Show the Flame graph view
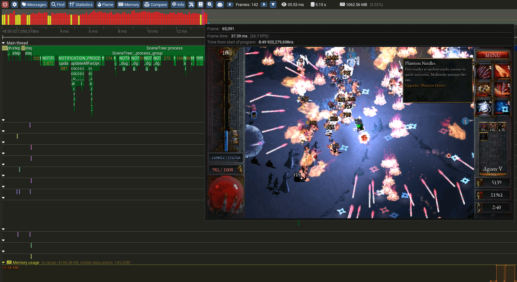 [105, 4]
